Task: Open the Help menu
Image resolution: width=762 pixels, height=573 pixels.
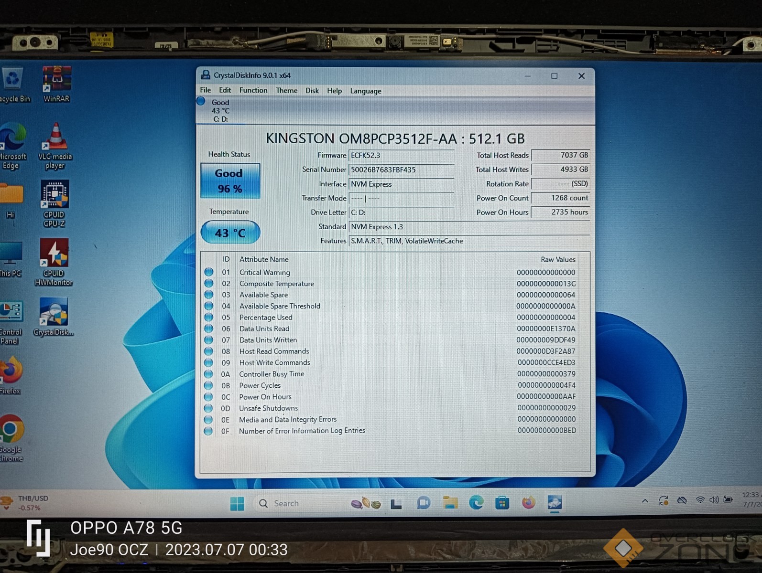Action: pos(334,91)
